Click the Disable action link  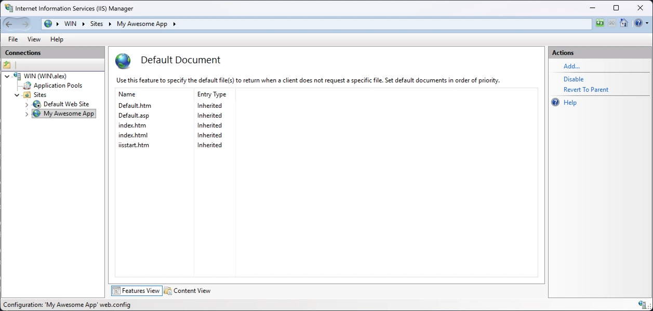pyautogui.click(x=574, y=79)
